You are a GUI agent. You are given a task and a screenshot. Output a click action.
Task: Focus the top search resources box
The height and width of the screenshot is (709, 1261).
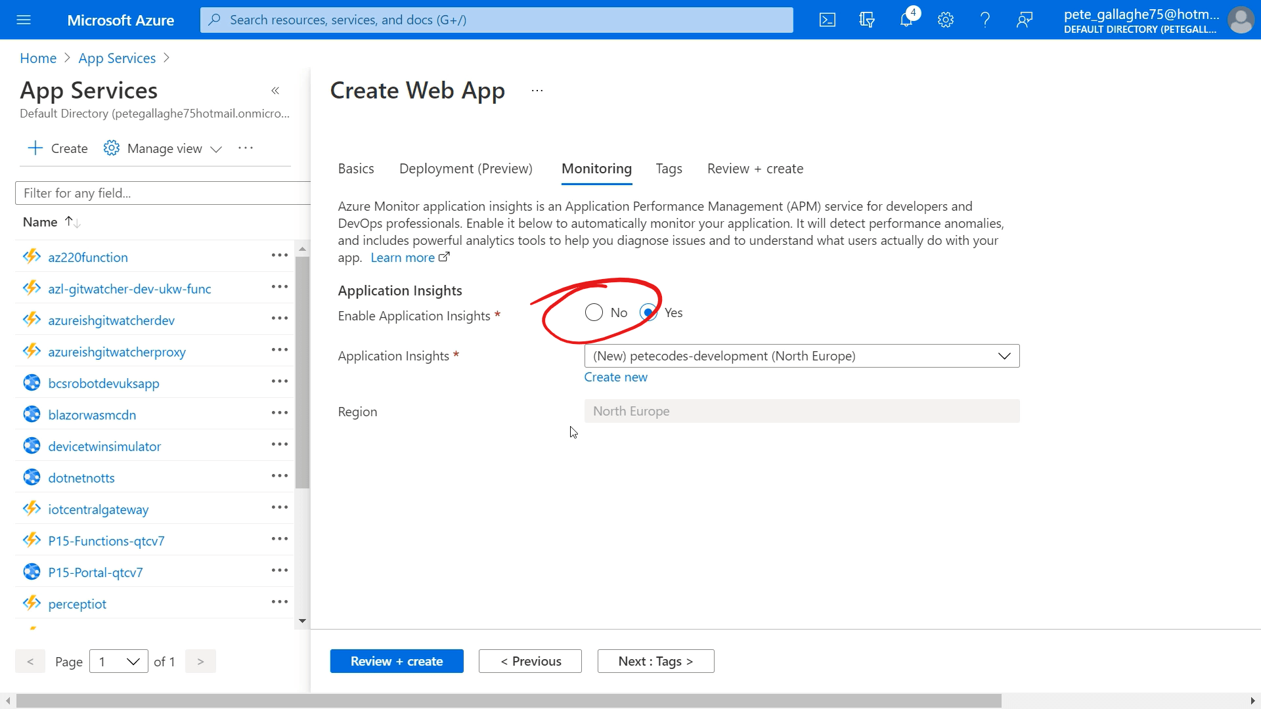497,20
